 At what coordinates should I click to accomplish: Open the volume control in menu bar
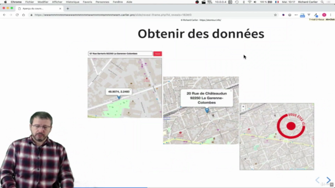click(255, 2)
